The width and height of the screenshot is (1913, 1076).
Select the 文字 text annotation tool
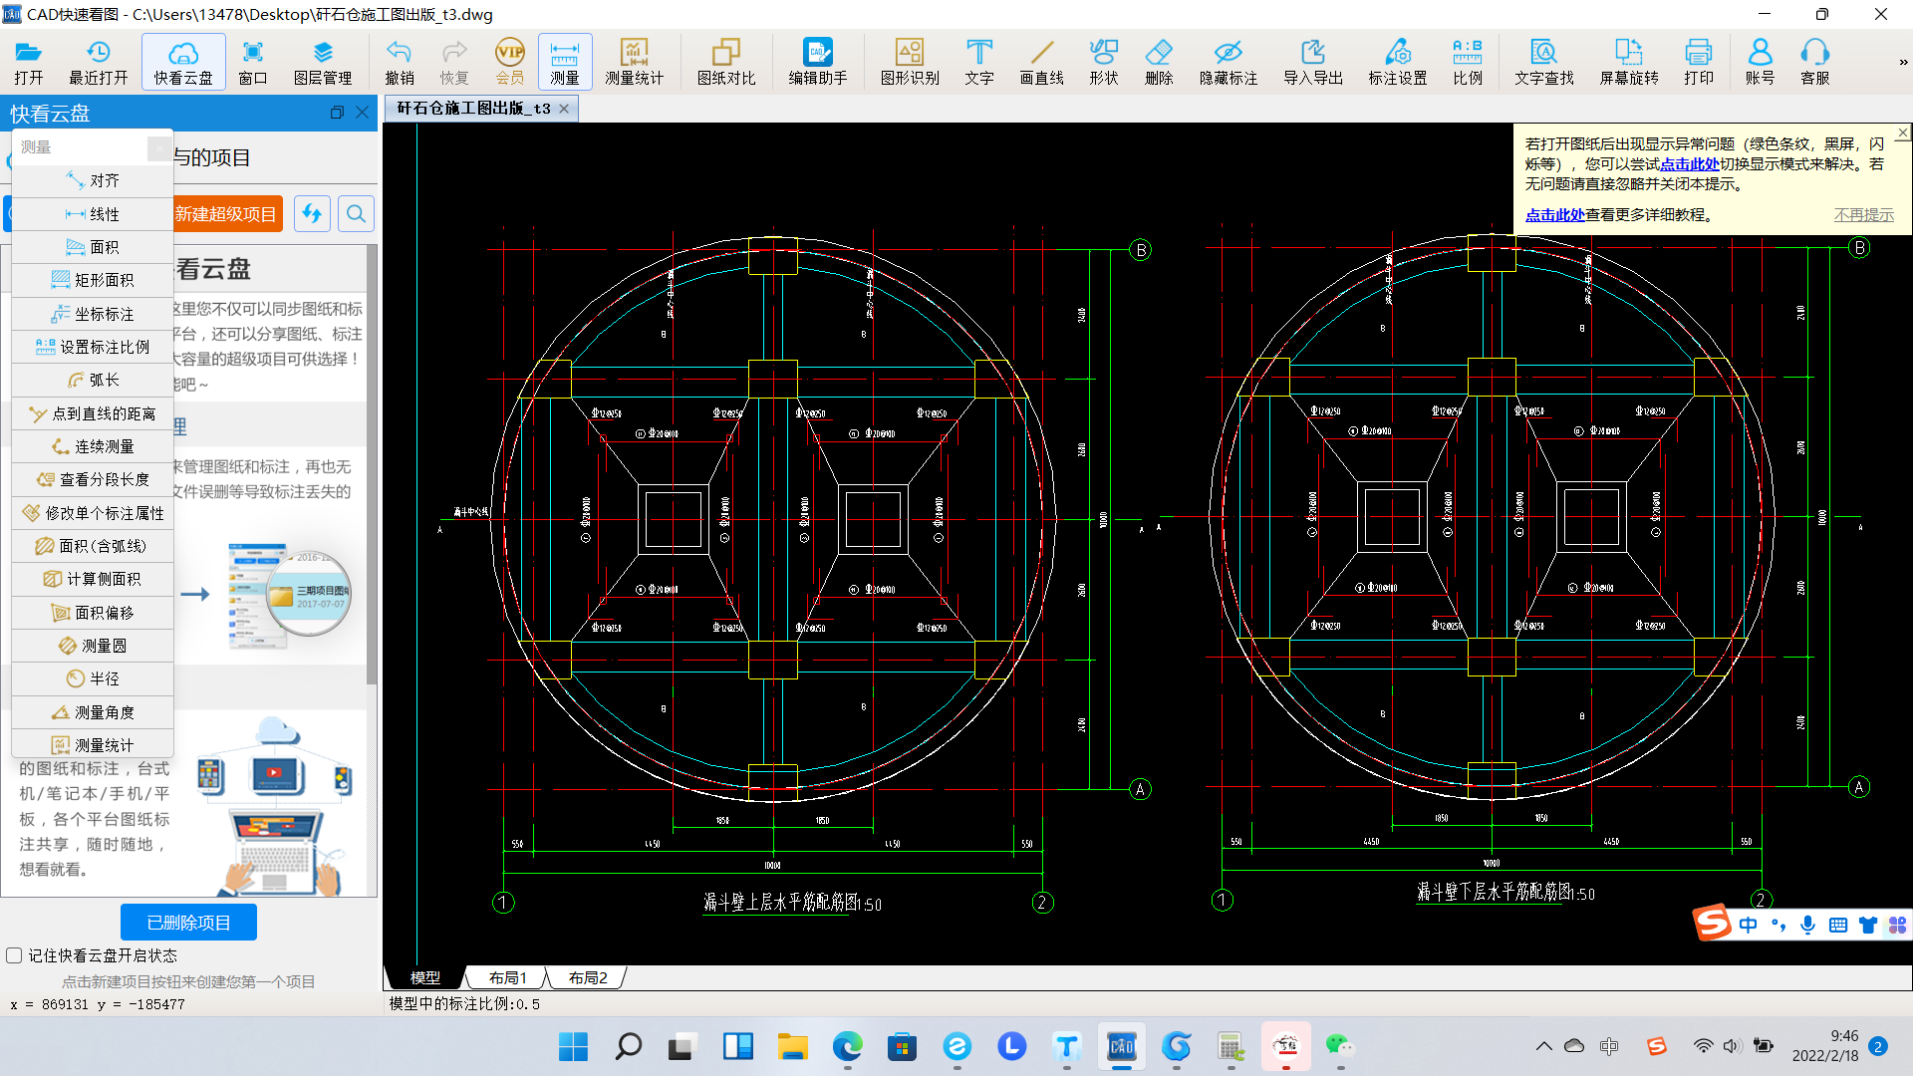pos(979,62)
